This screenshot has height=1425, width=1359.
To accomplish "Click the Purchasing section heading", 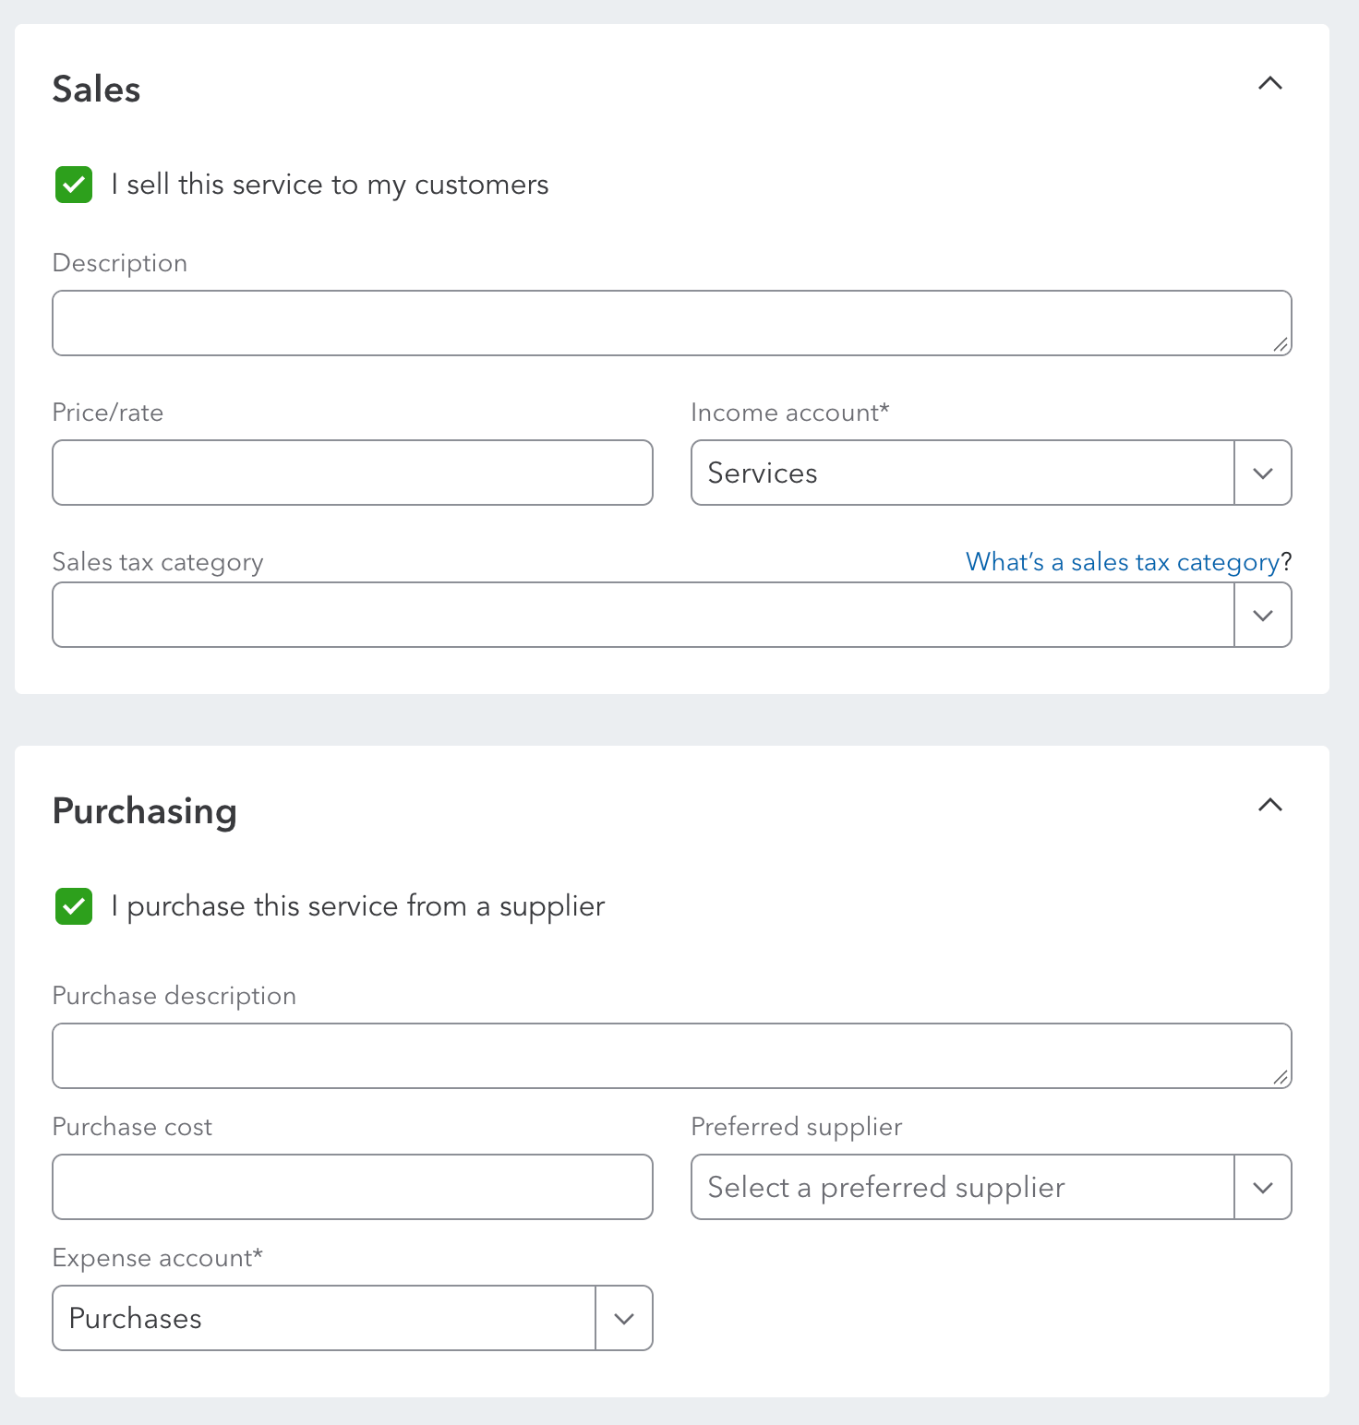I will click(145, 812).
